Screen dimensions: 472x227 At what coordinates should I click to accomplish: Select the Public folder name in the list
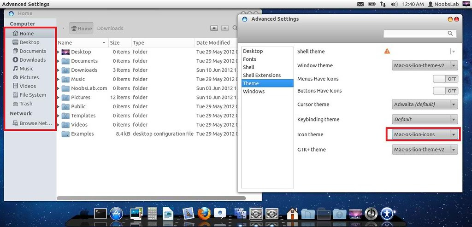click(78, 106)
